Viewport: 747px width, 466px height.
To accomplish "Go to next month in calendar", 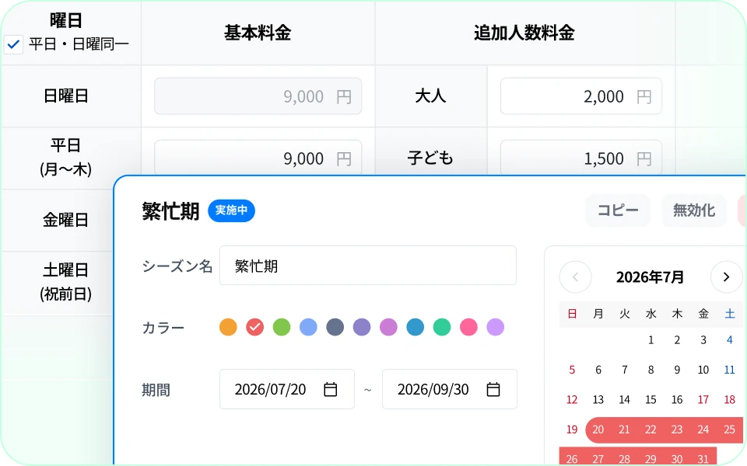I will [727, 276].
